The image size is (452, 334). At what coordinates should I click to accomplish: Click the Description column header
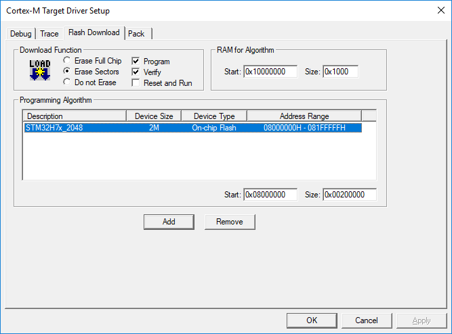click(75, 116)
